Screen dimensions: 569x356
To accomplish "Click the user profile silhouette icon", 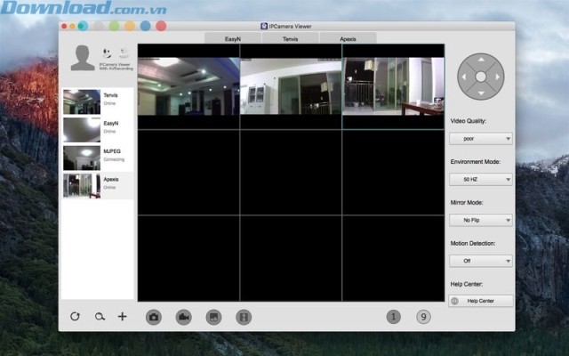I will tap(83, 58).
